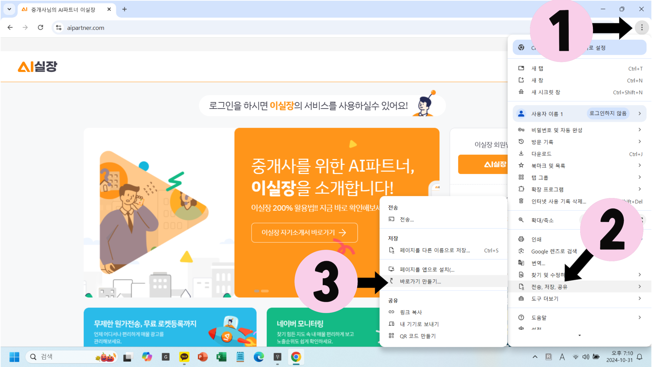
Task: Launch Excel from the taskbar
Action: (221, 357)
